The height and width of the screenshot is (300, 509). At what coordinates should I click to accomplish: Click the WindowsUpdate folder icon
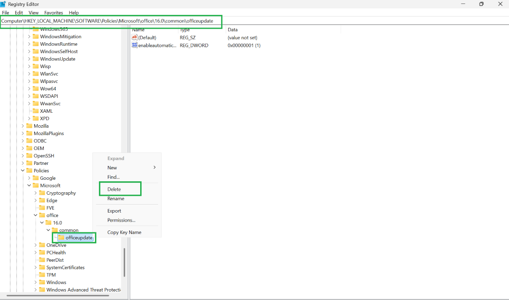[36, 59]
